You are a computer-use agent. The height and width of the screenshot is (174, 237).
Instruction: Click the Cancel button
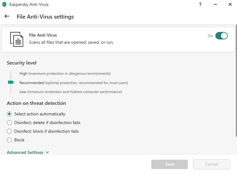pos(212,164)
